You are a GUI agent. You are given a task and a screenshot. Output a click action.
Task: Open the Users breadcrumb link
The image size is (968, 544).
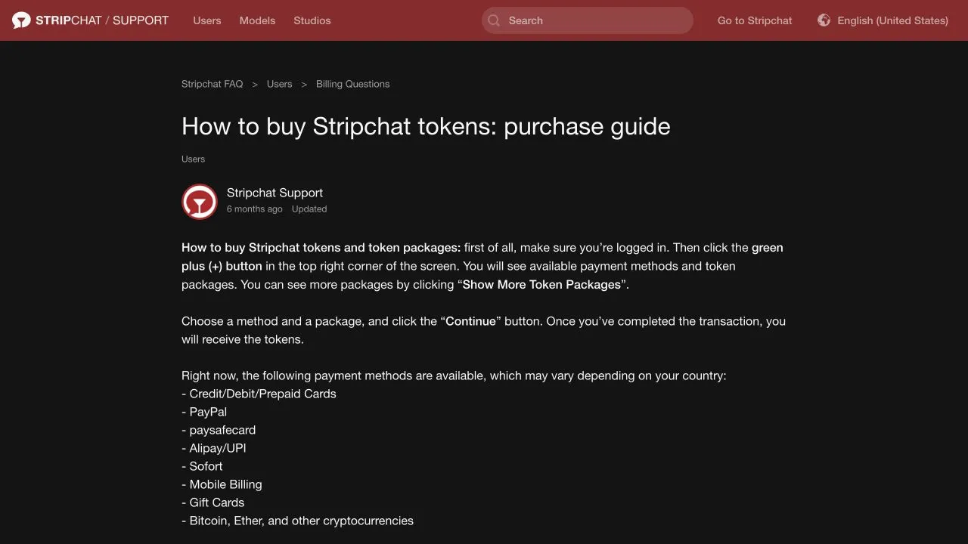[279, 84]
